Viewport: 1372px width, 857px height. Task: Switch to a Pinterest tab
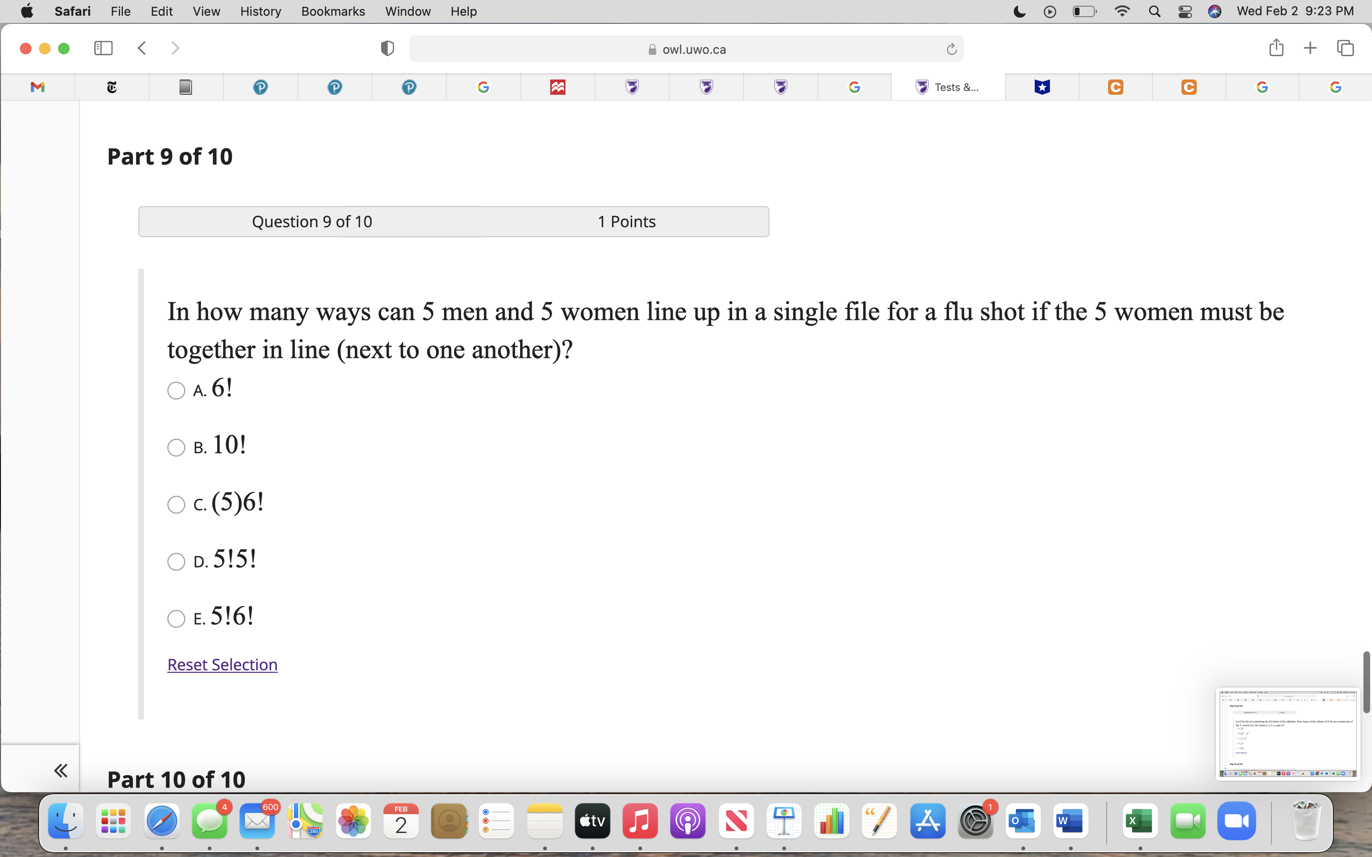pos(260,87)
